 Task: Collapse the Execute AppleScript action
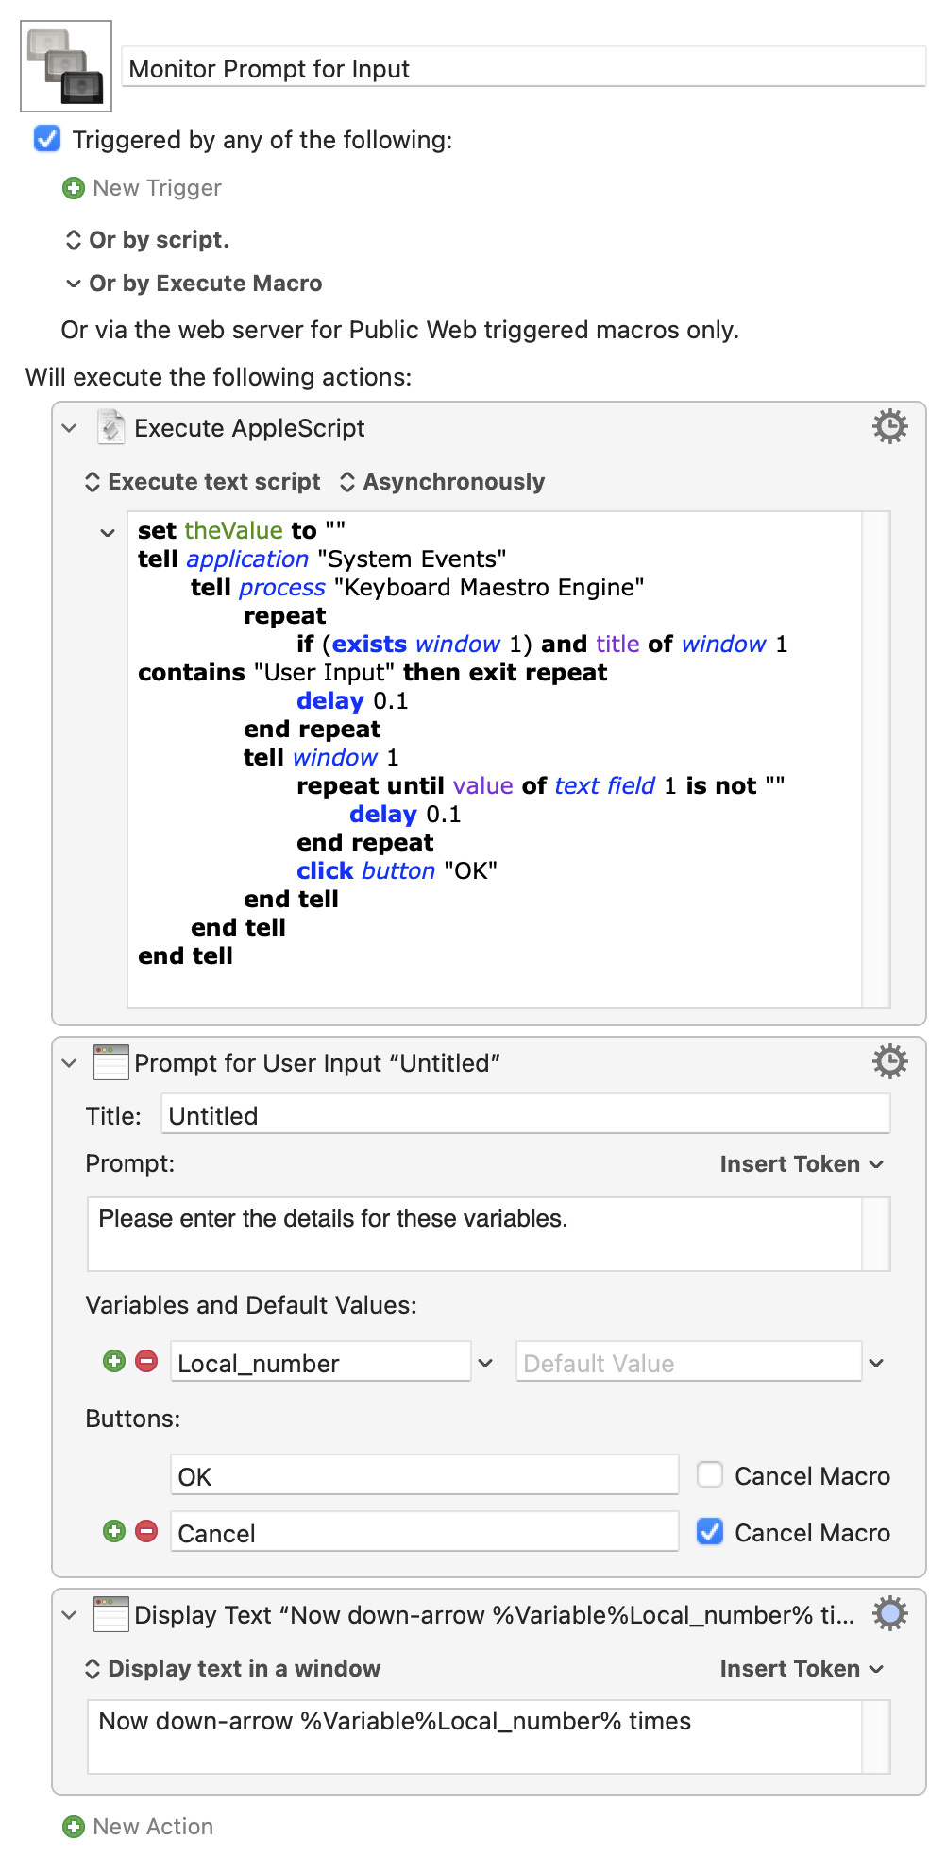pyautogui.click(x=69, y=428)
